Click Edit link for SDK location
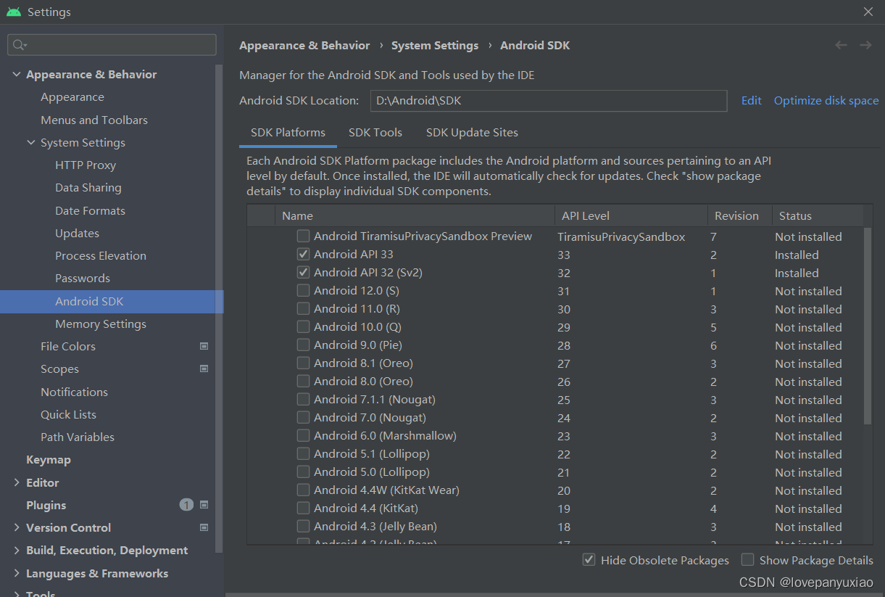885x597 pixels. [x=751, y=101]
